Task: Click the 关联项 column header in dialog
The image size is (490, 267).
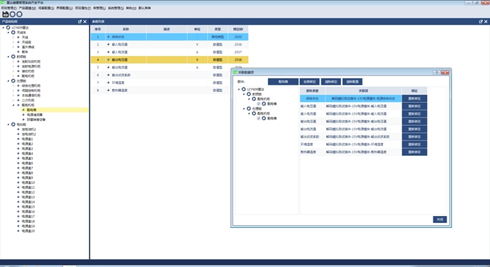Action: click(363, 91)
